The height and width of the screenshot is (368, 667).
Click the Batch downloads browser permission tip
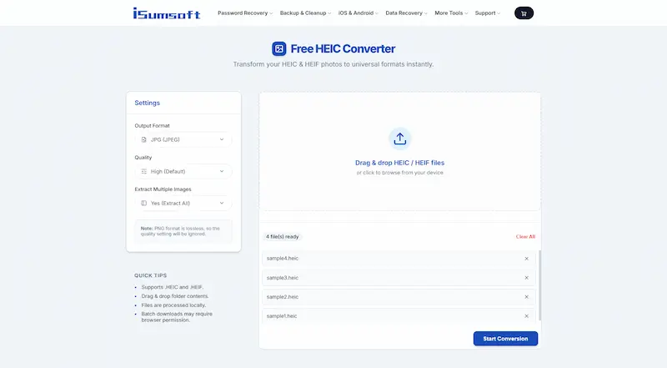coord(177,317)
